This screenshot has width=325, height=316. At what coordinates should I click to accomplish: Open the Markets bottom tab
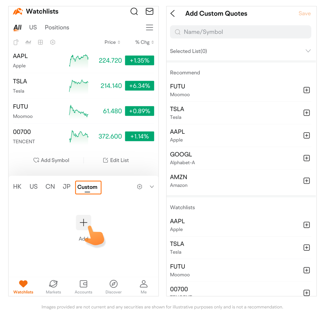[x=53, y=287]
